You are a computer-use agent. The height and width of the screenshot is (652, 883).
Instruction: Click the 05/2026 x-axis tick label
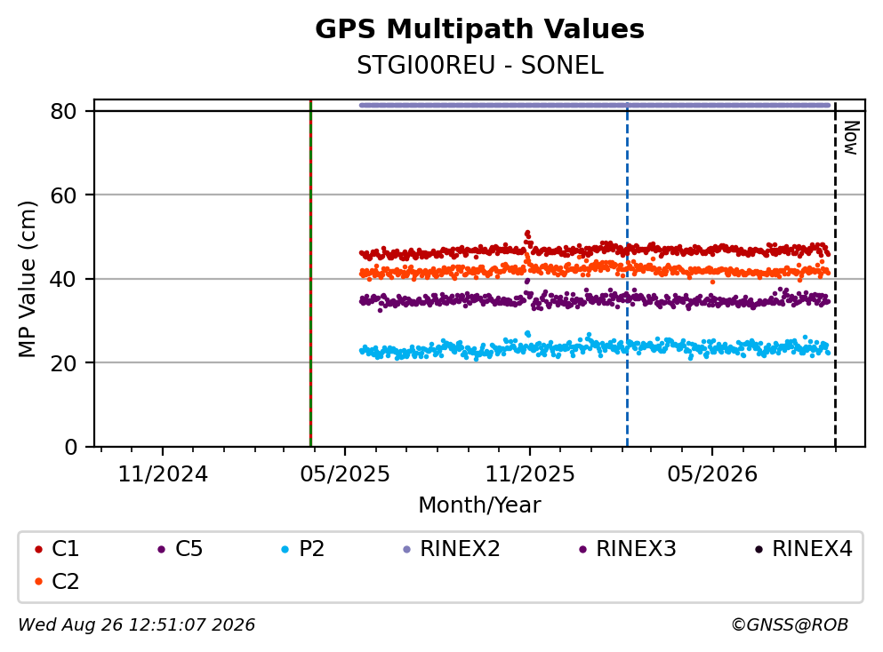click(x=712, y=474)
